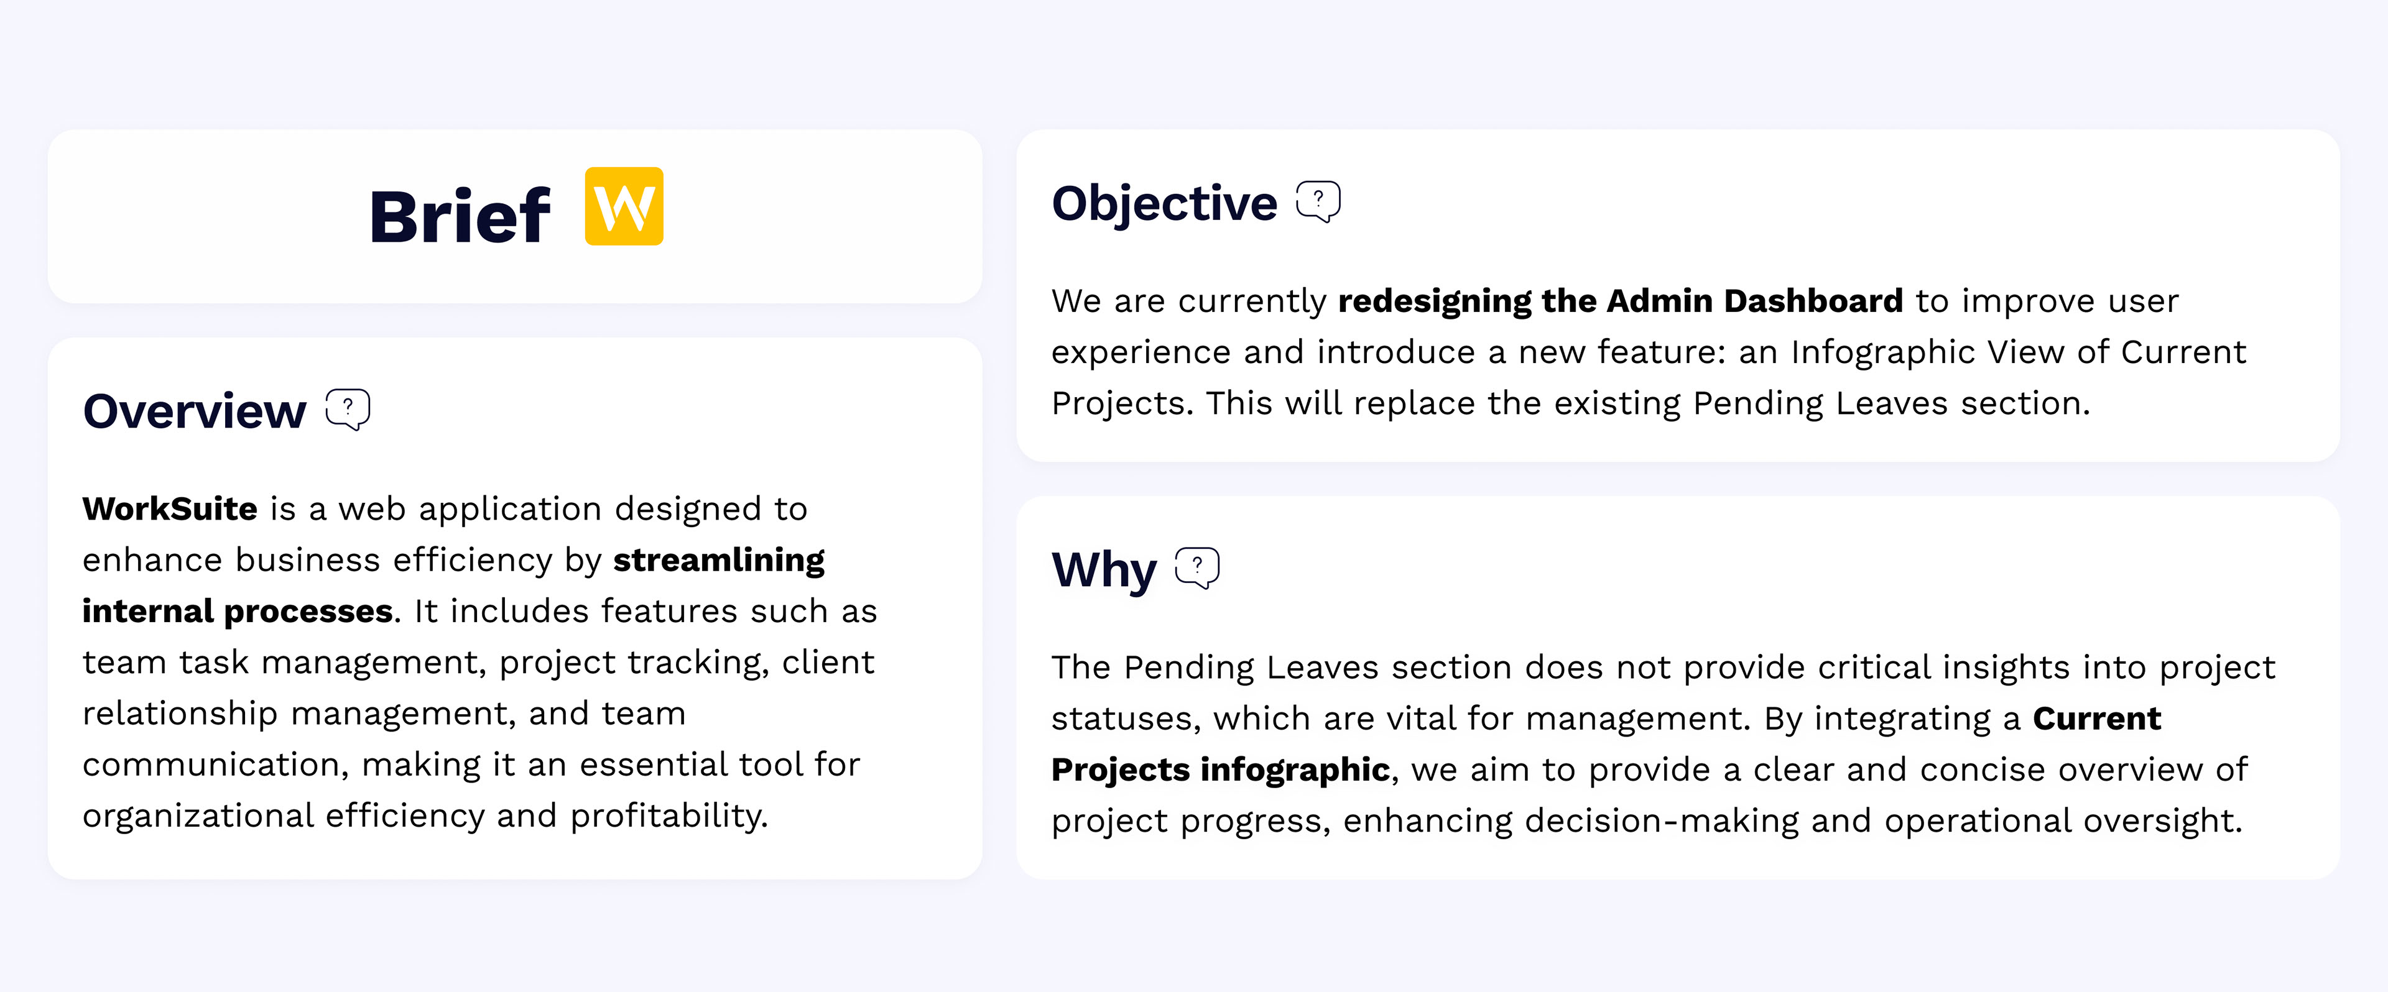Click 'Pending Leaves section' in Objective paragraph
This screenshot has width=2388, height=992.
pos(1891,404)
